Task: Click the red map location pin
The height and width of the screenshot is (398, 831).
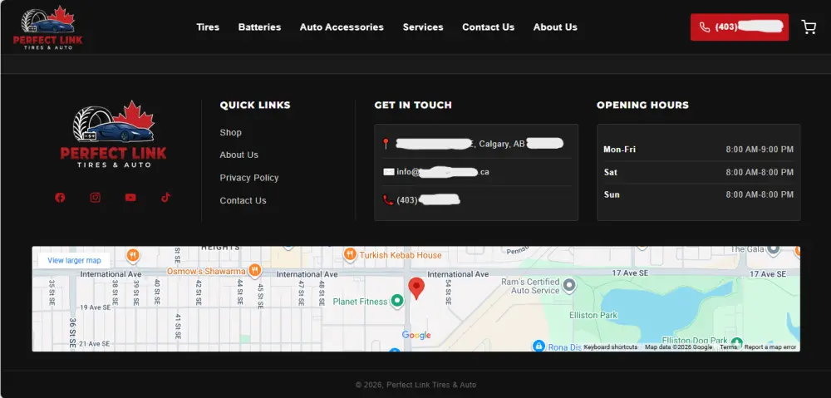Action: click(416, 288)
